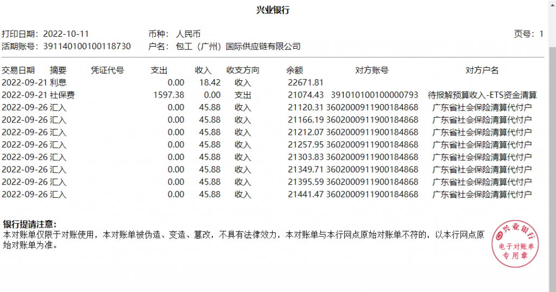The width and height of the screenshot is (556, 292).
Task: Click the 支出 column header
Action: point(159,70)
